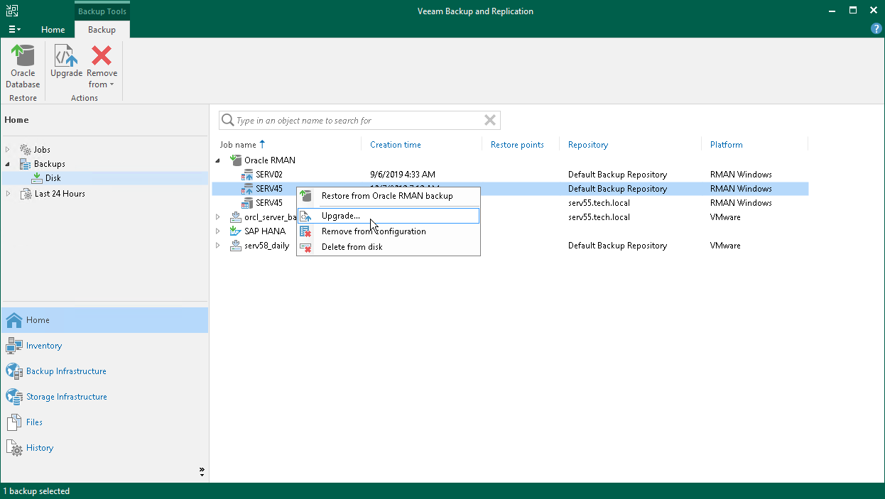Open the Remove from ribbon dropdown
885x499 pixels.
point(102,67)
